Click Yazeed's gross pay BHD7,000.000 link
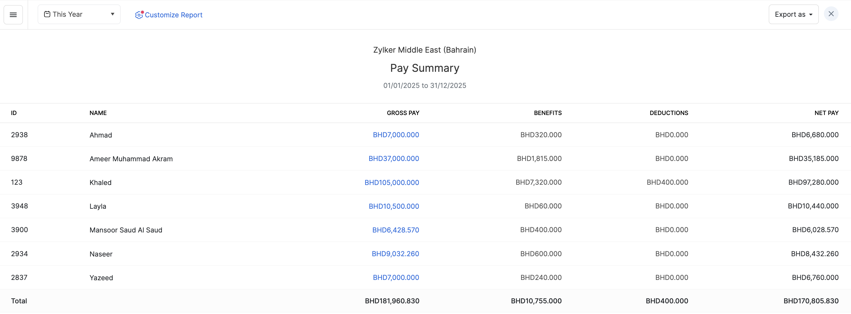The height and width of the screenshot is (314, 851). [396, 278]
